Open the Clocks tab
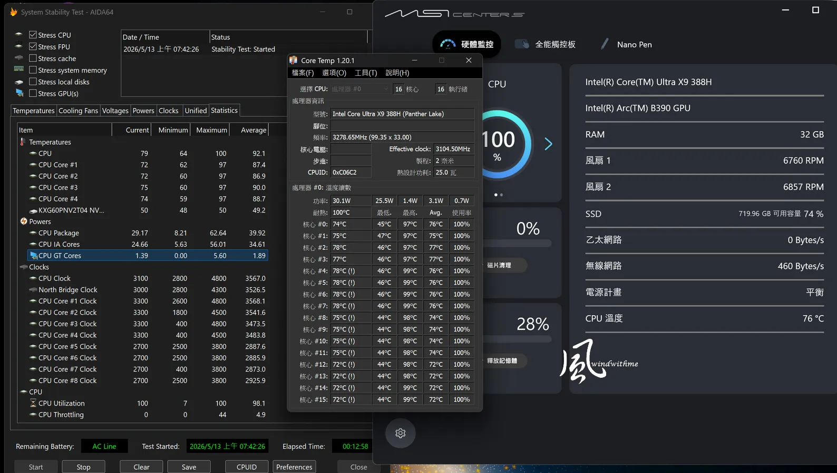 (x=169, y=110)
